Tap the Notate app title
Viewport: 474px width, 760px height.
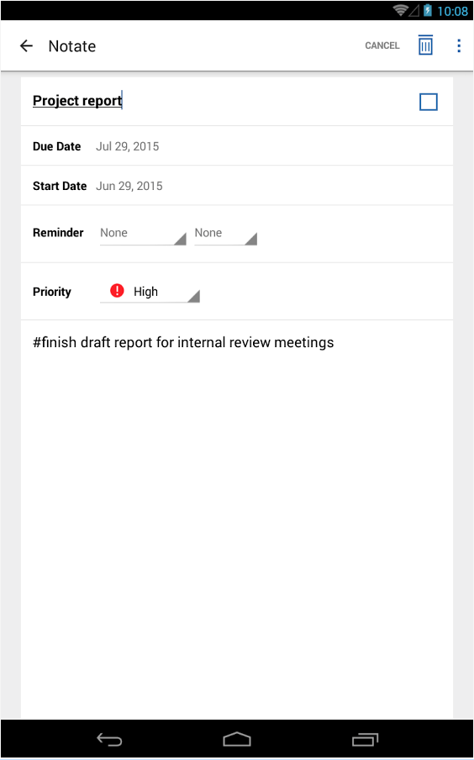(72, 46)
